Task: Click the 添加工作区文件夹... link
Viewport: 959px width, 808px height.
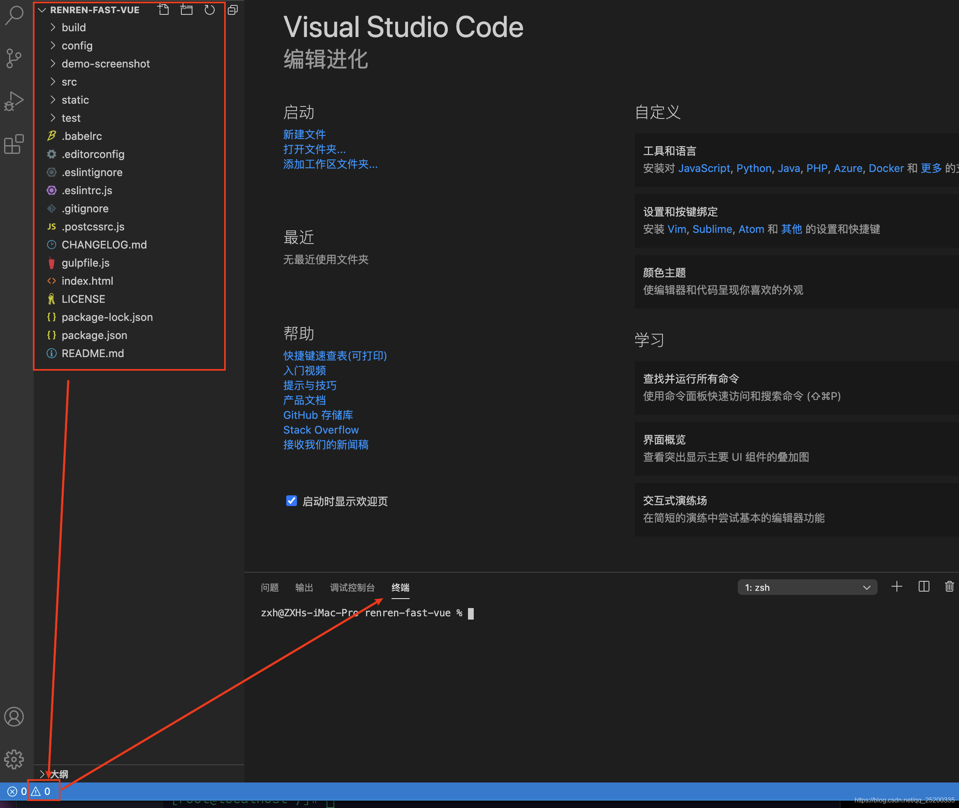Action: click(331, 164)
